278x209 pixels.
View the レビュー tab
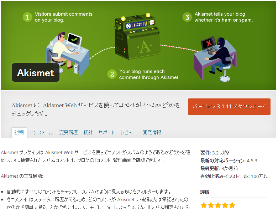point(128,132)
